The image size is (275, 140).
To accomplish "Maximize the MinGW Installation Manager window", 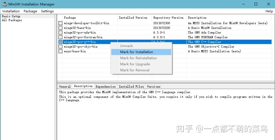I will tap(256, 4).
